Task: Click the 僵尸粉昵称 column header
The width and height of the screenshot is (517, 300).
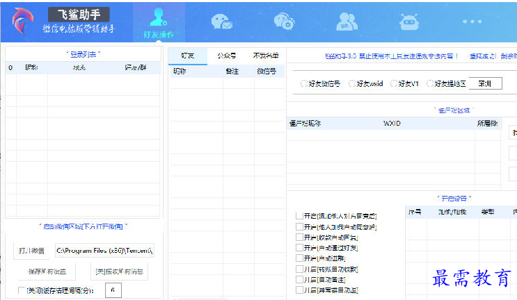Action: click(305, 124)
